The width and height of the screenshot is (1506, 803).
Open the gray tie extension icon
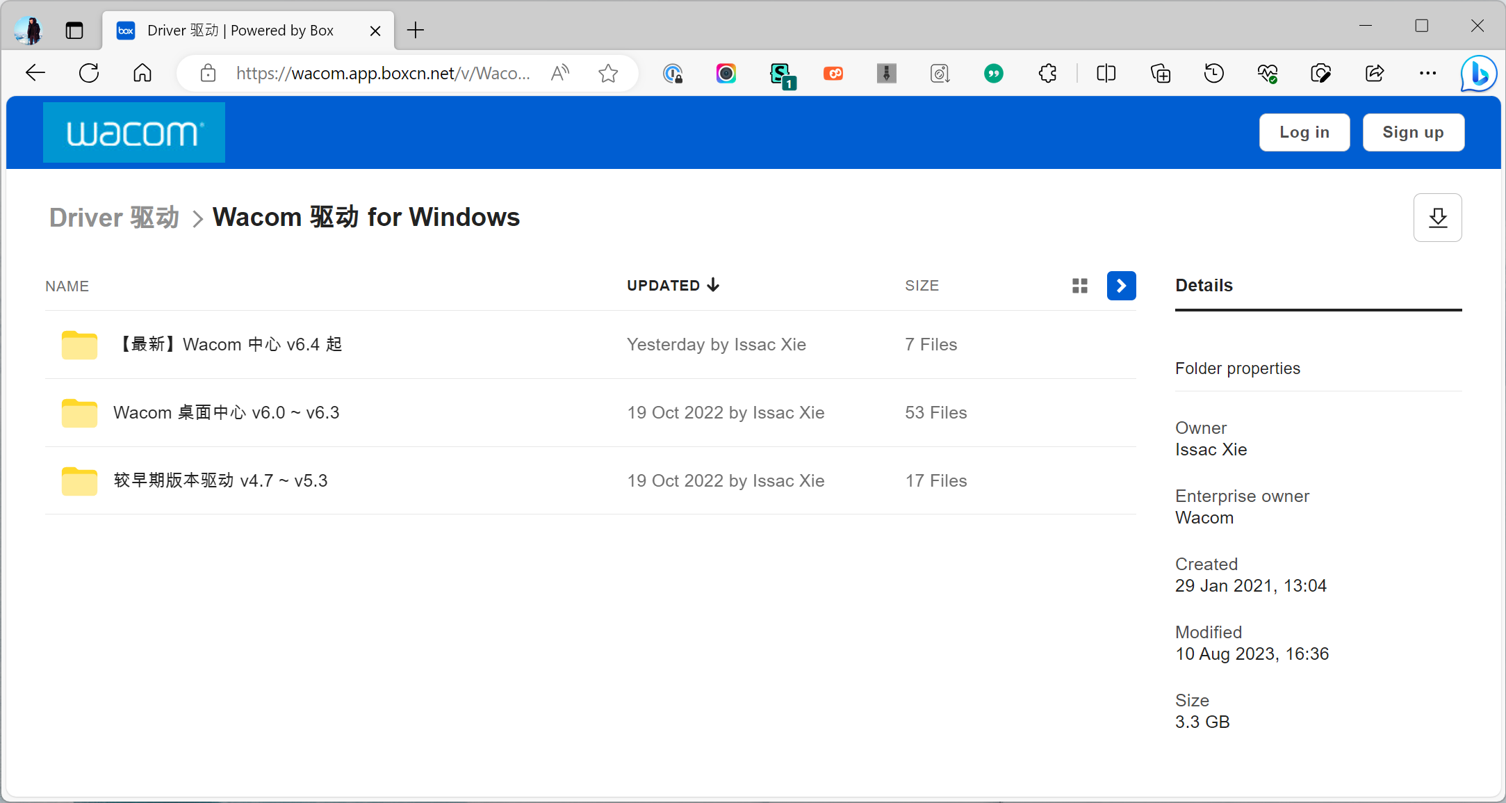click(x=887, y=73)
